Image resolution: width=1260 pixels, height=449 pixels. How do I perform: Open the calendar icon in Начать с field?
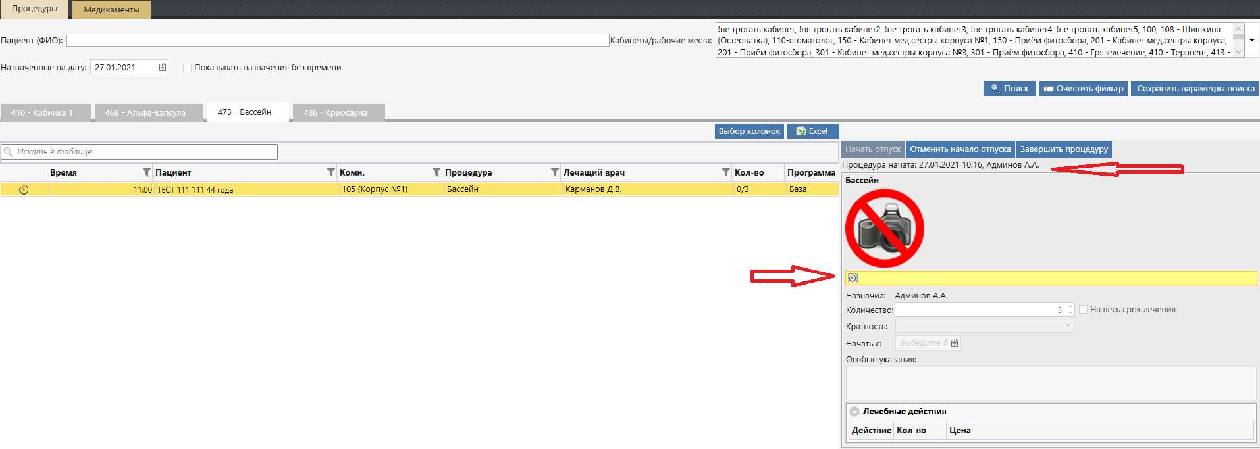tap(955, 343)
